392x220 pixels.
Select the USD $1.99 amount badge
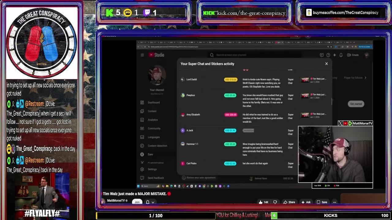tap(230, 130)
